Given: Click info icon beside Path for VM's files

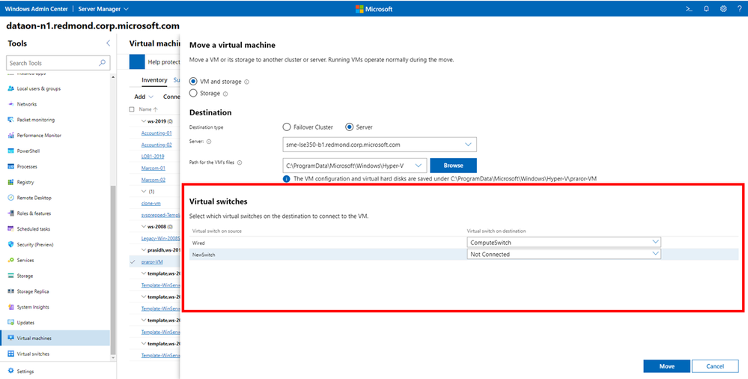Looking at the screenshot, I should pyautogui.click(x=240, y=163).
